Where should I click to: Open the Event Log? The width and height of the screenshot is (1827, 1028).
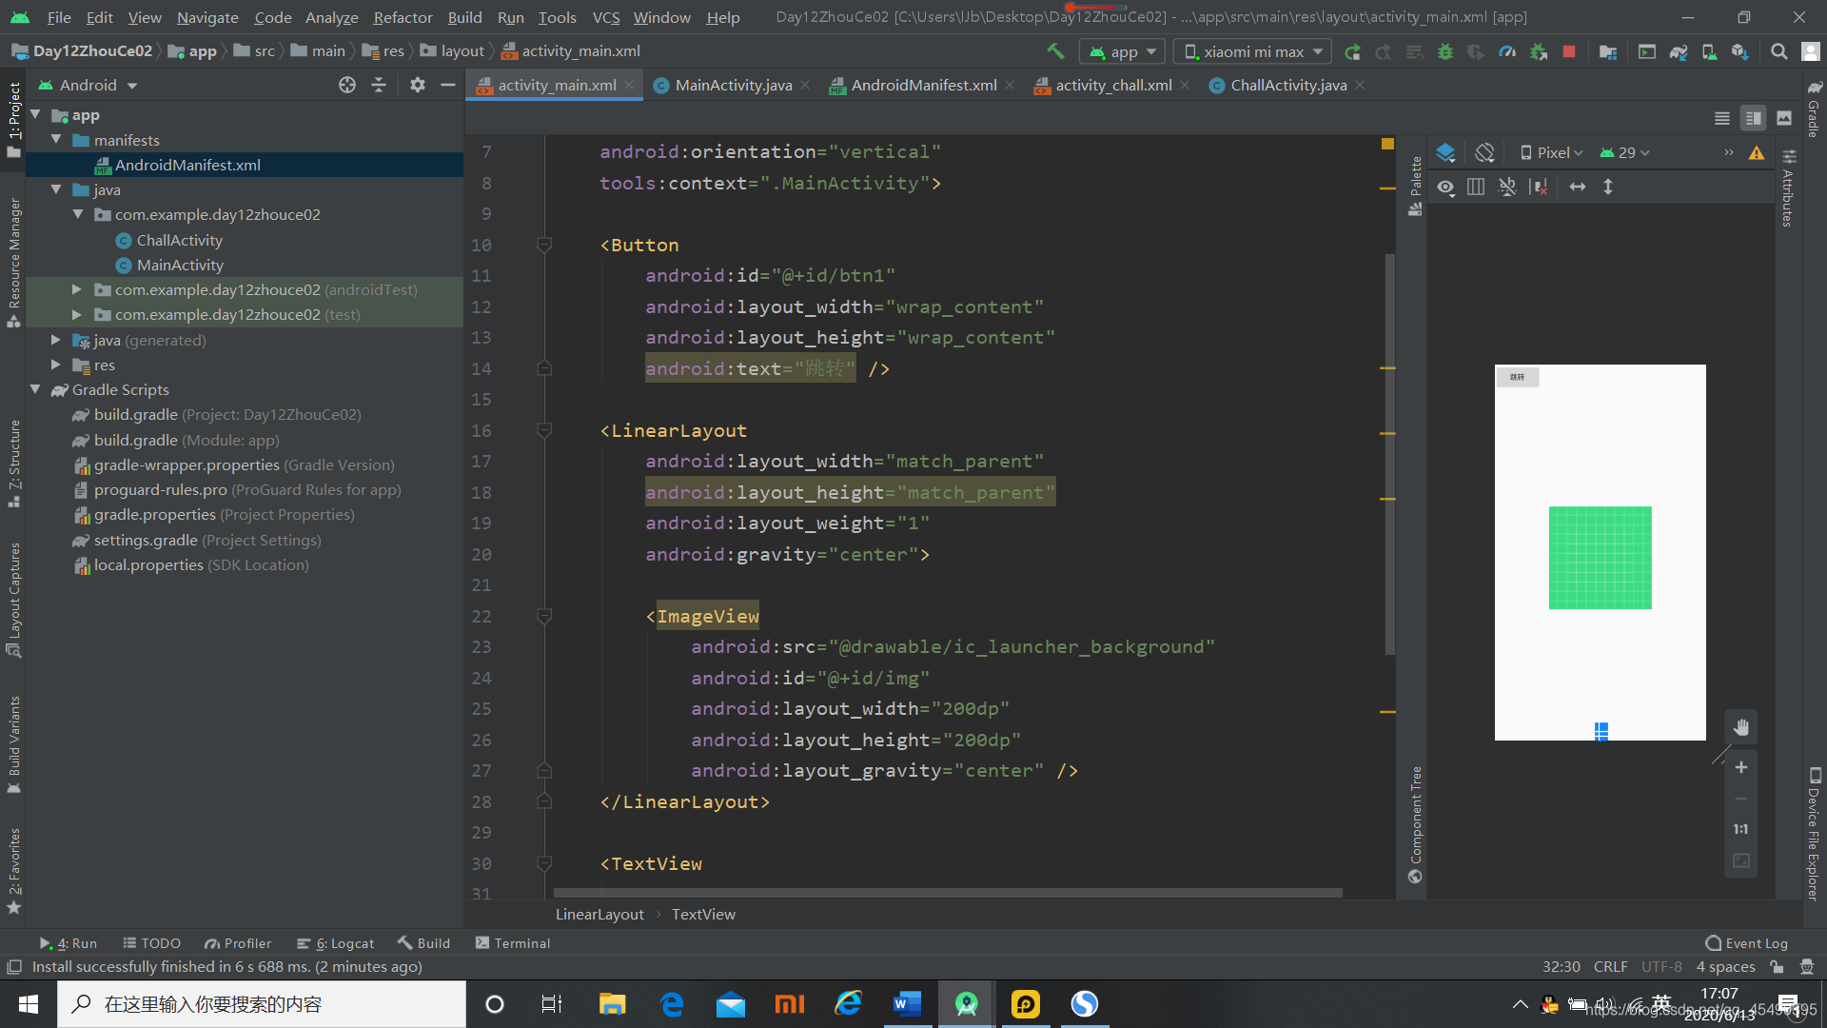tap(1747, 943)
